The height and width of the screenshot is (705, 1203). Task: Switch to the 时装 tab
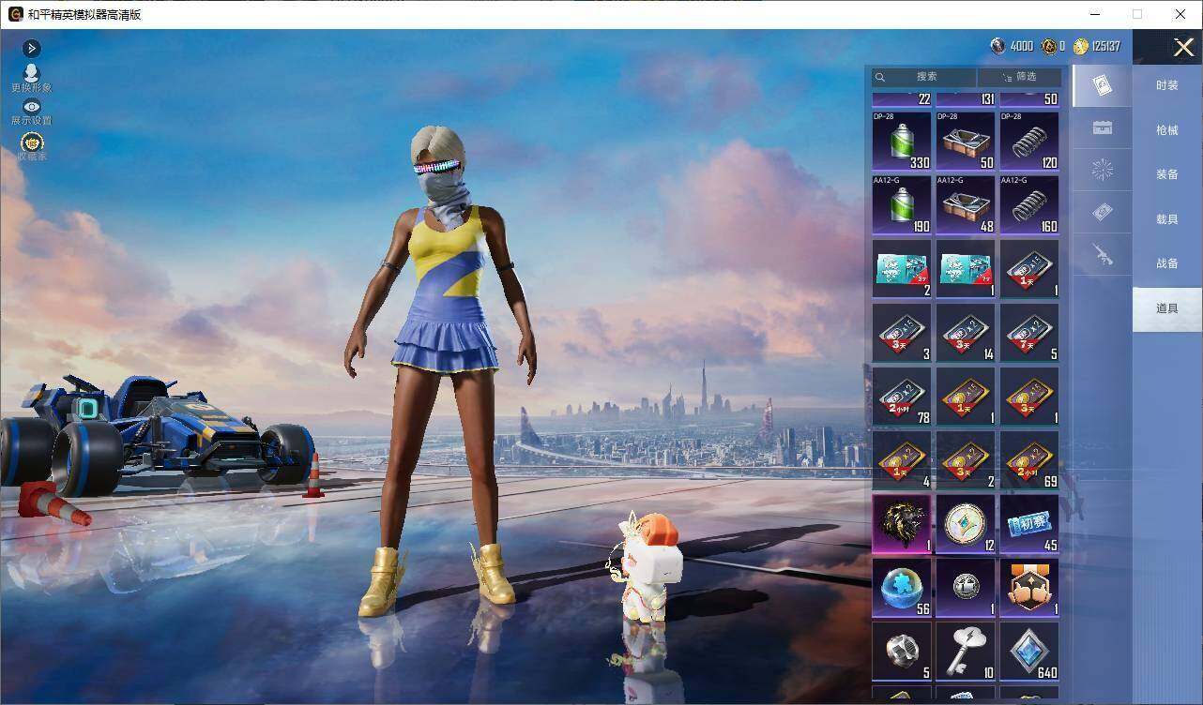click(1167, 85)
